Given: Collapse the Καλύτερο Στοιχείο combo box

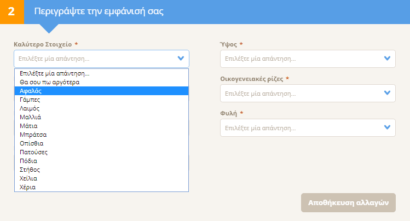Looking at the screenshot, I should [x=101, y=59].
